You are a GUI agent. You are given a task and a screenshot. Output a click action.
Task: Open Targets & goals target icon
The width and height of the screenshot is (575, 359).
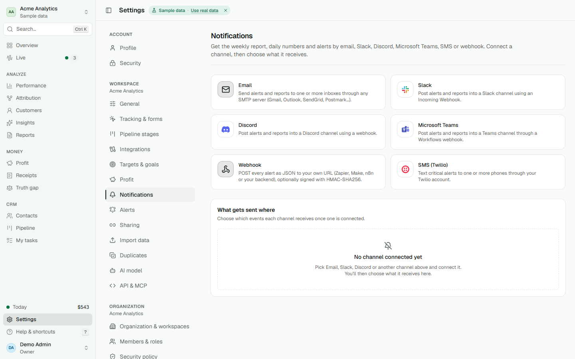coord(113,164)
